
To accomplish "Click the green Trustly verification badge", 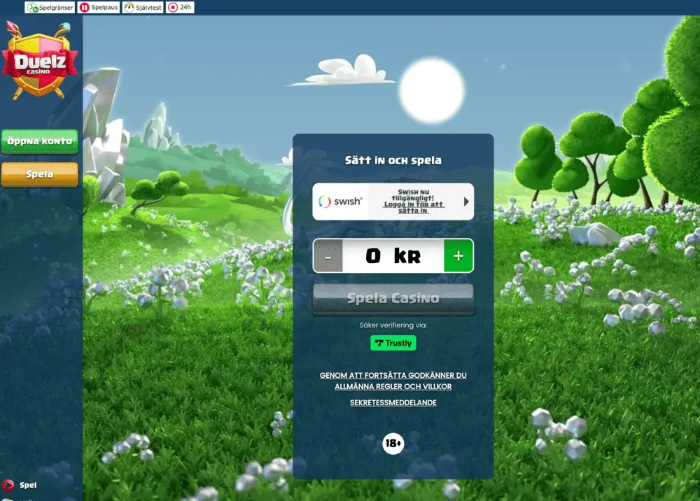I will pos(393,343).
